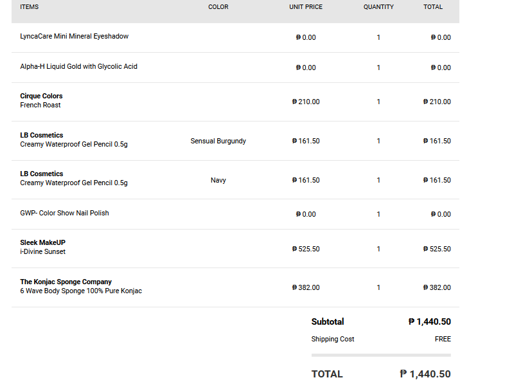Select GWP- Color Show Nail Polish item
The width and height of the screenshot is (505, 380).
point(64,213)
